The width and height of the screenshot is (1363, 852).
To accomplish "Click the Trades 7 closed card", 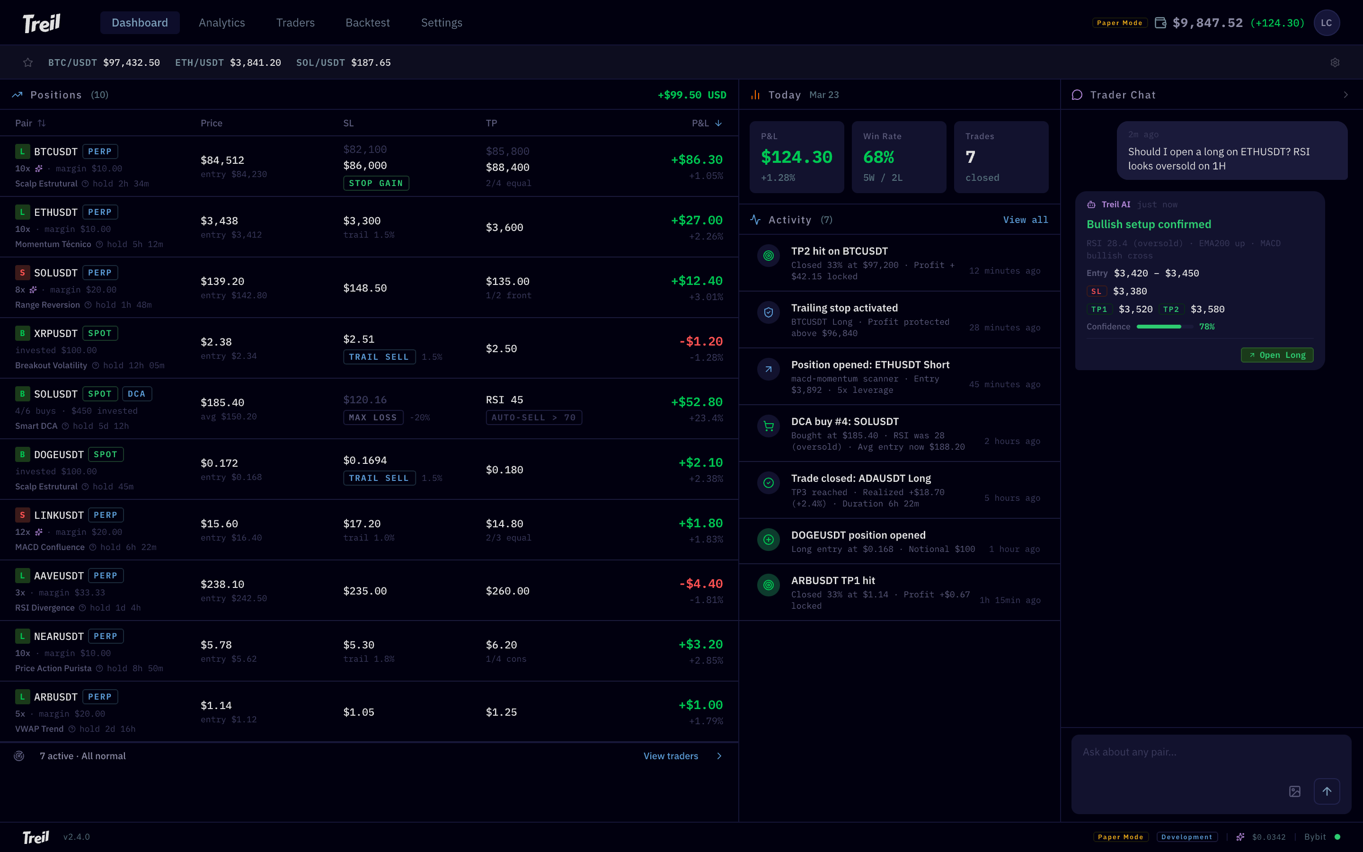I will click(1001, 157).
